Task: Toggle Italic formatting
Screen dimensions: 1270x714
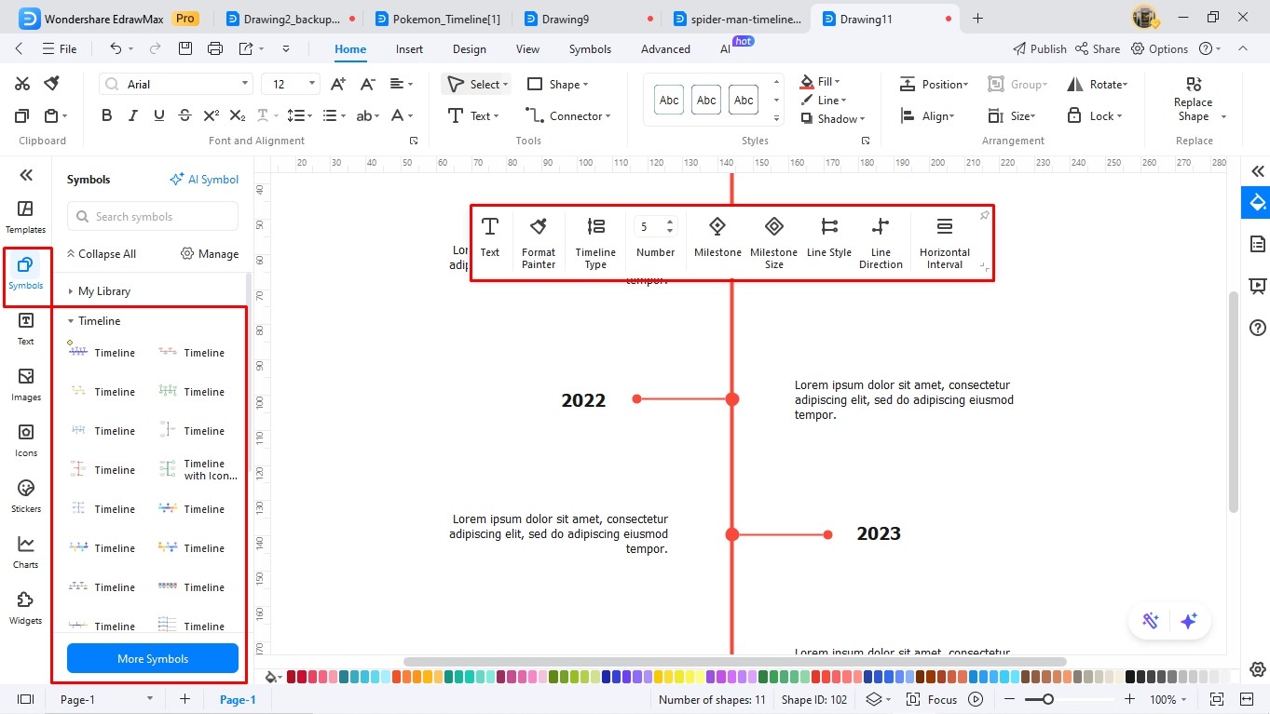Action: pos(133,115)
